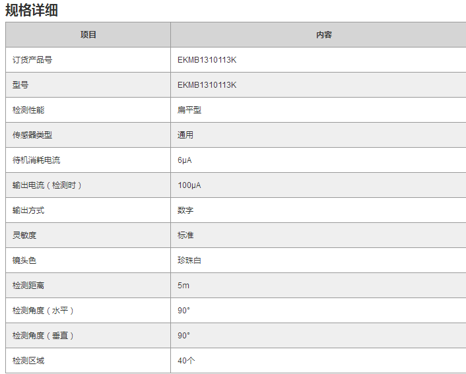Select the 通用 value text

(185, 135)
